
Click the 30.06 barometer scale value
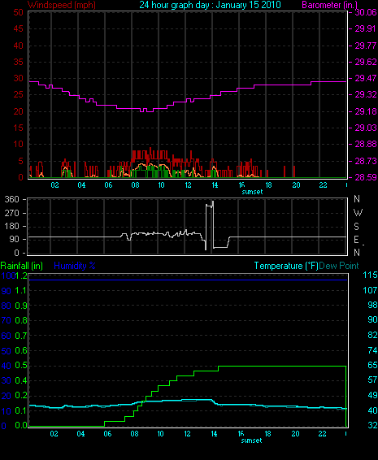point(366,12)
